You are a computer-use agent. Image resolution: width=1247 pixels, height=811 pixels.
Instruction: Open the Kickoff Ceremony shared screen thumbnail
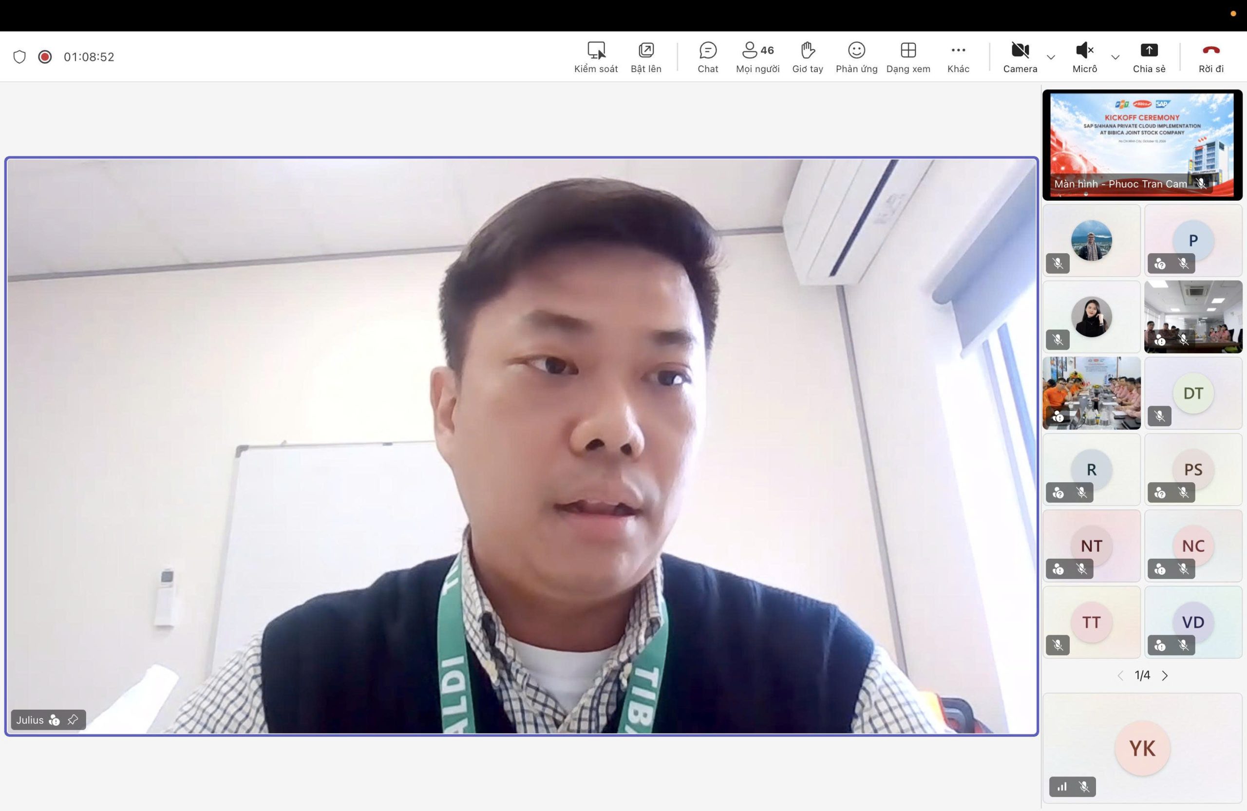tap(1142, 145)
